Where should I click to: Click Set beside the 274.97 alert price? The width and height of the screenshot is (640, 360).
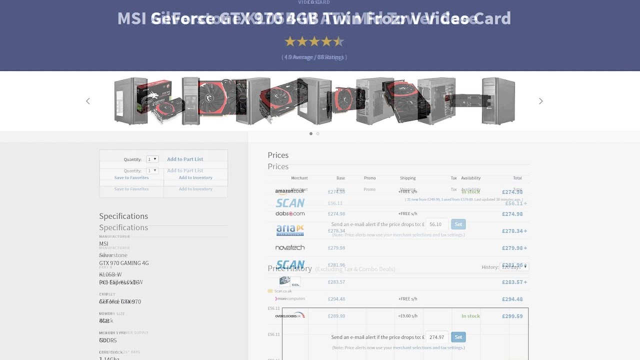click(x=458, y=337)
